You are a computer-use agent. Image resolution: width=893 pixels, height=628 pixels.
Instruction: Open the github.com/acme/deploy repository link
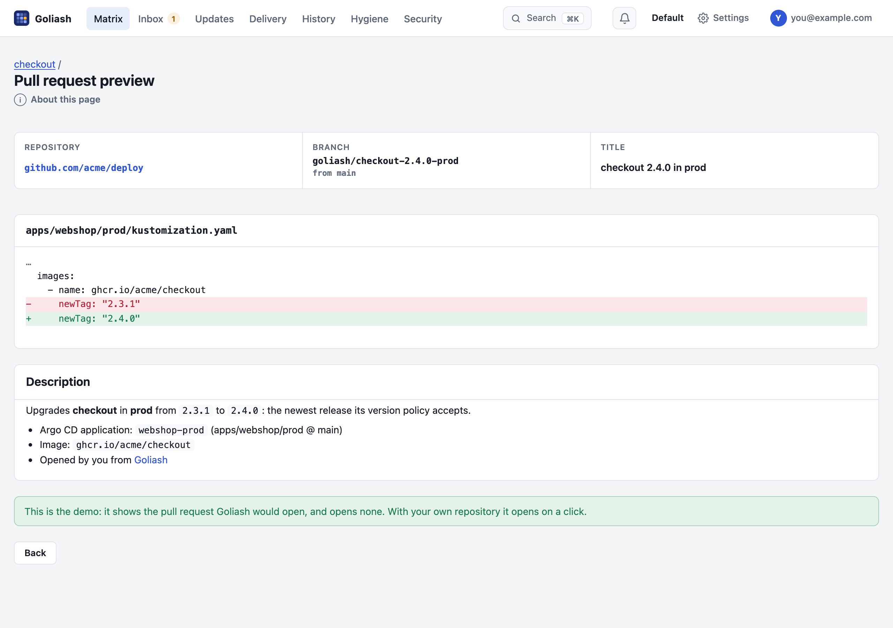pyautogui.click(x=84, y=168)
